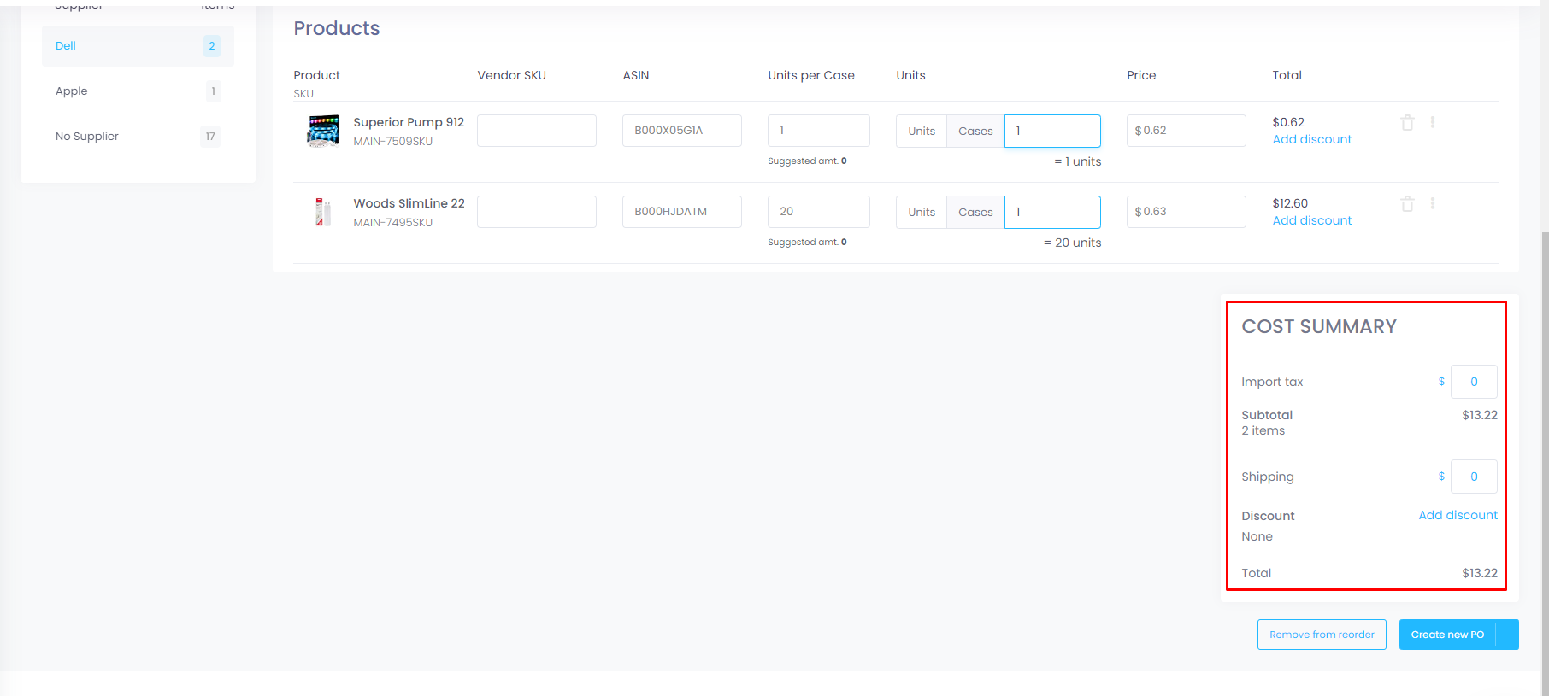Click the '= 20 units' text
Image resolution: width=1549 pixels, height=696 pixels.
click(1072, 243)
